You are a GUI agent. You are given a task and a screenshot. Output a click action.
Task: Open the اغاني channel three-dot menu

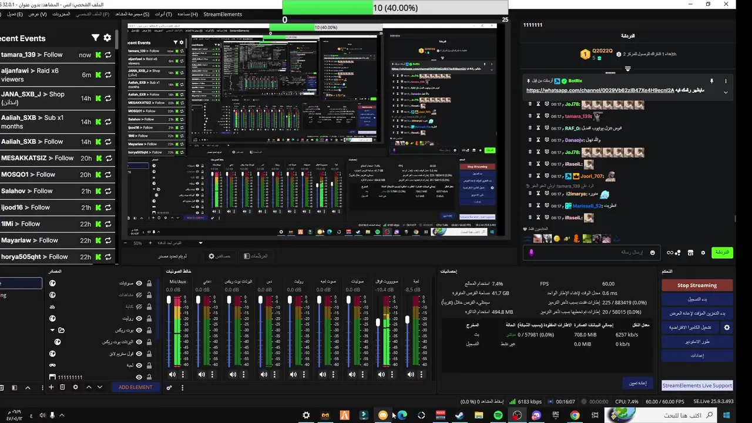click(x=212, y=374)
